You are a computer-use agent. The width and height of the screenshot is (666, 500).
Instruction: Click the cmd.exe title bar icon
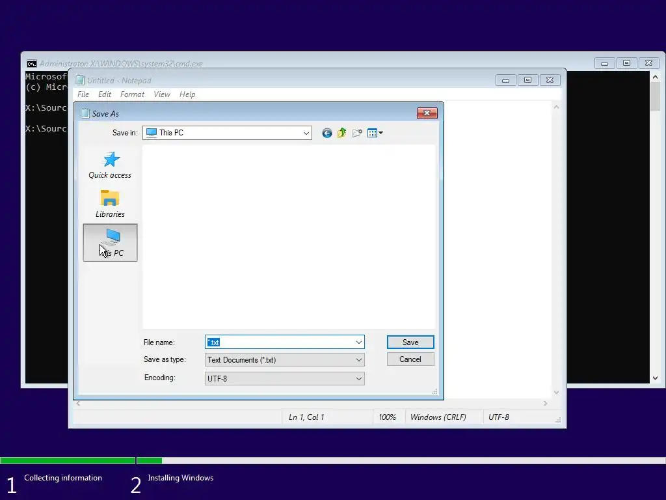31,64
